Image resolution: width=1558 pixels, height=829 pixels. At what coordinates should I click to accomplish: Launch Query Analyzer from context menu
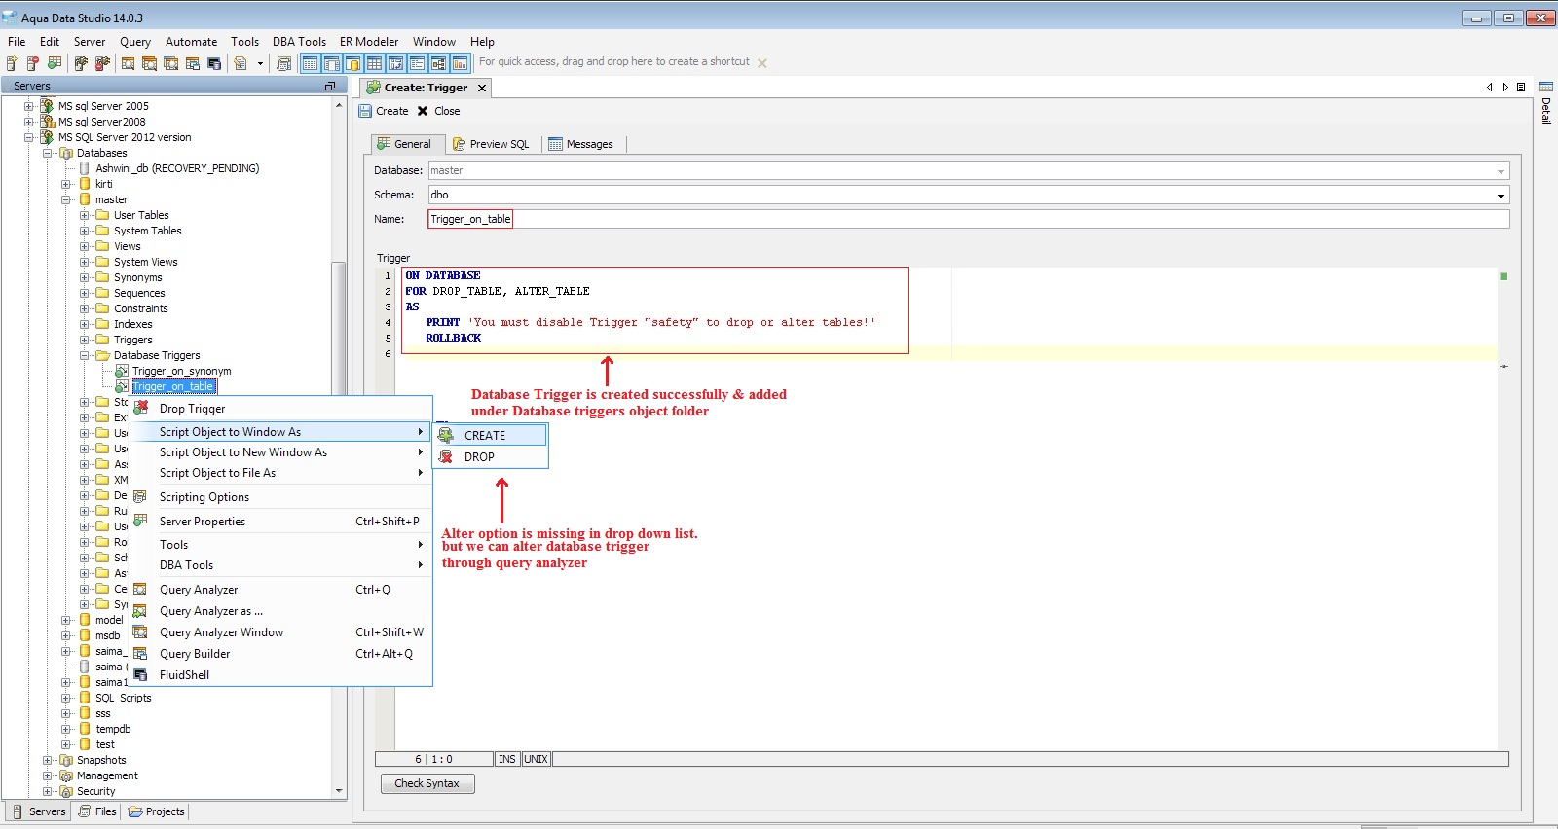pyautogui.click(x=282, y=590)
